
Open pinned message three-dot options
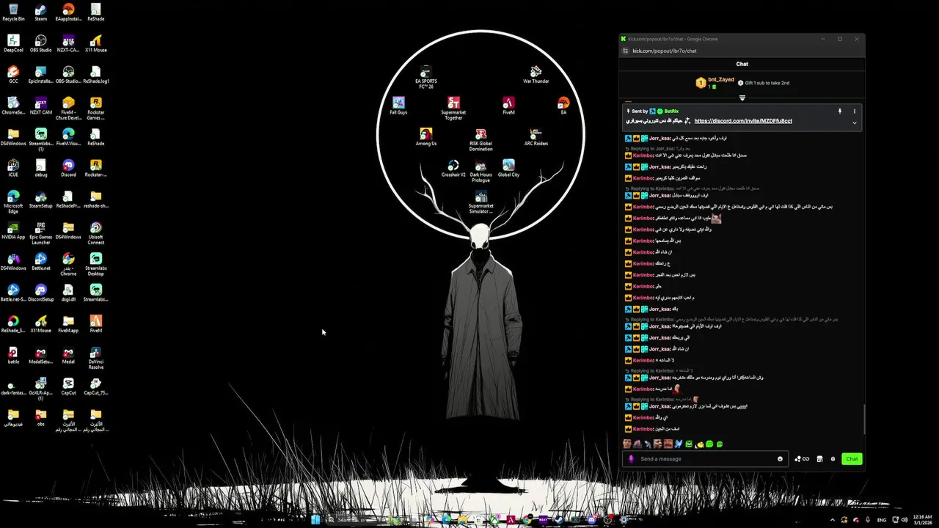pyautogui.click(x=854, y=111)
